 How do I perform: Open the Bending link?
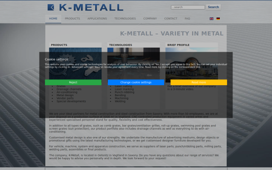coord(120,95)
